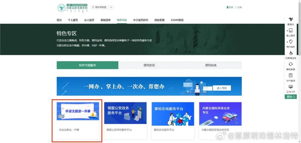Click the 内蒙古政务服务网 logo
Viewport: 301px width, 143px height.
(x=73, y=8)
